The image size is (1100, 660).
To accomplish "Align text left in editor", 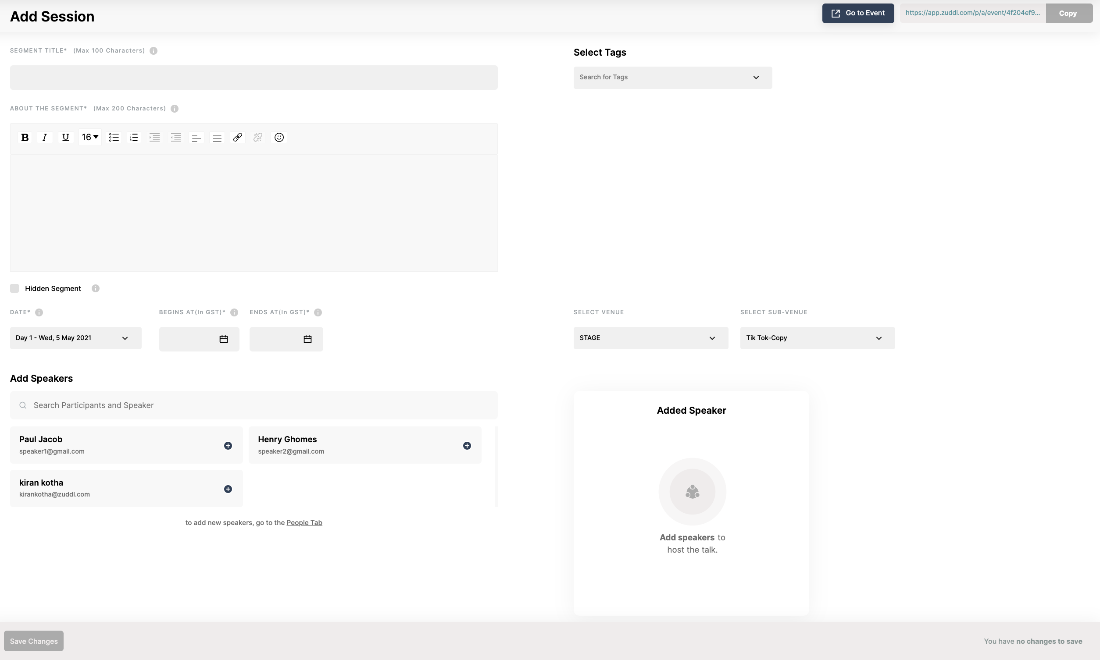I will [x=196, y=138].
